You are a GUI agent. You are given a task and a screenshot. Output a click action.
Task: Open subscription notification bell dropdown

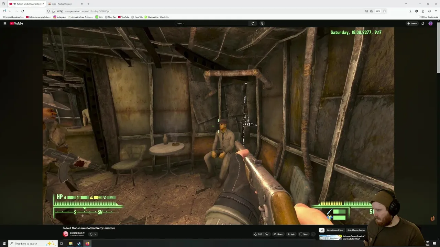(x=93, y=234)
